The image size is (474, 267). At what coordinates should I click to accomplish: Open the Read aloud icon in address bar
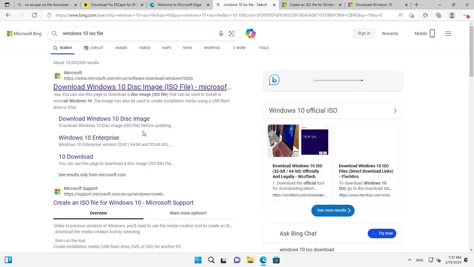(x=401, y=15)
